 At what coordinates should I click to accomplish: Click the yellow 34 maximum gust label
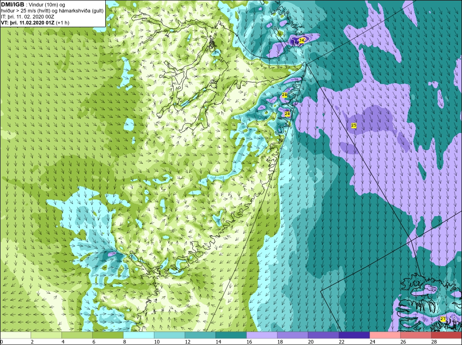click(301, 40)
